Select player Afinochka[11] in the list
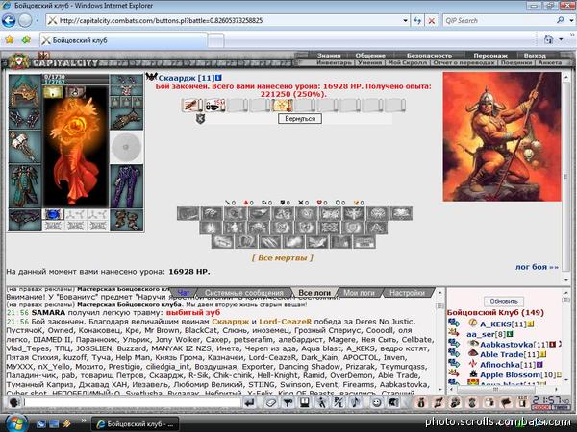This screenshot has height=432, width=577. pos(508,365)
